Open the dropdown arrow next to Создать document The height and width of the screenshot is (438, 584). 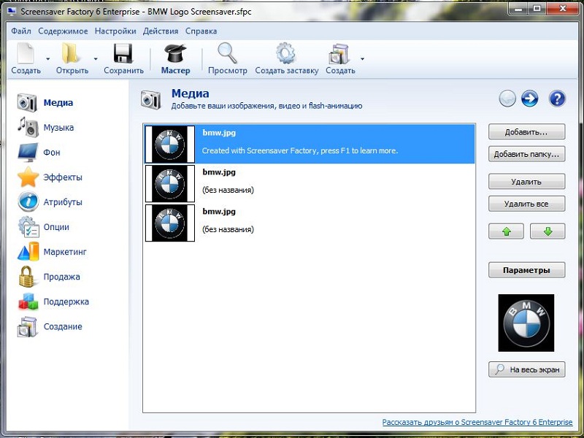click(x=47, y=59)
